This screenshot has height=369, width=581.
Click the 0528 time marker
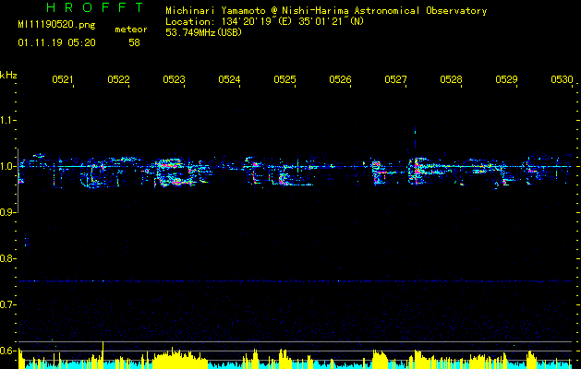[x=451, y=79]
